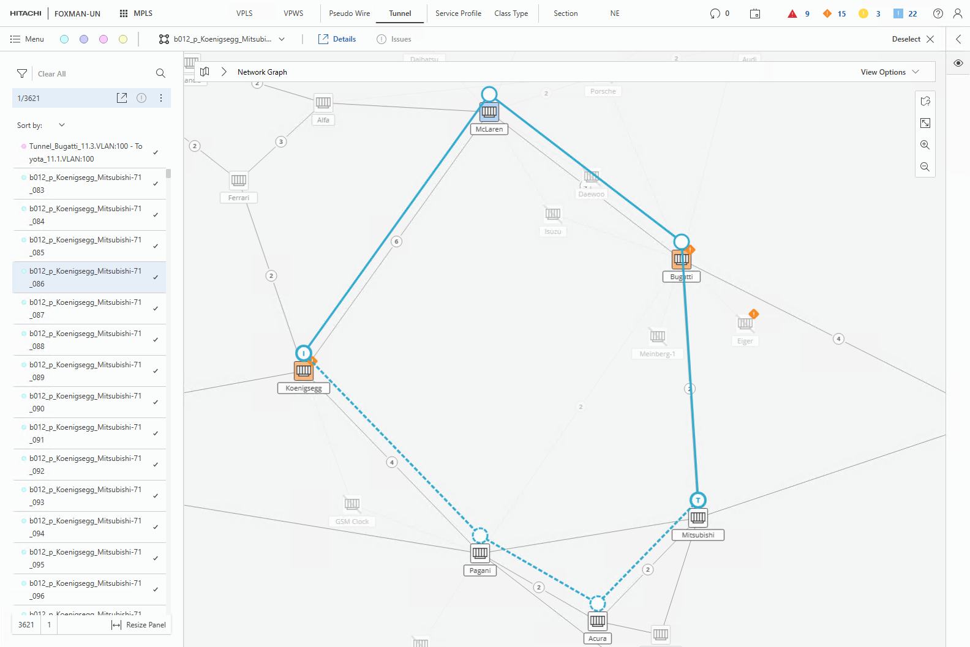Switch to the Service Profile tab
The image size is (970, 647).
pos(458,13)
